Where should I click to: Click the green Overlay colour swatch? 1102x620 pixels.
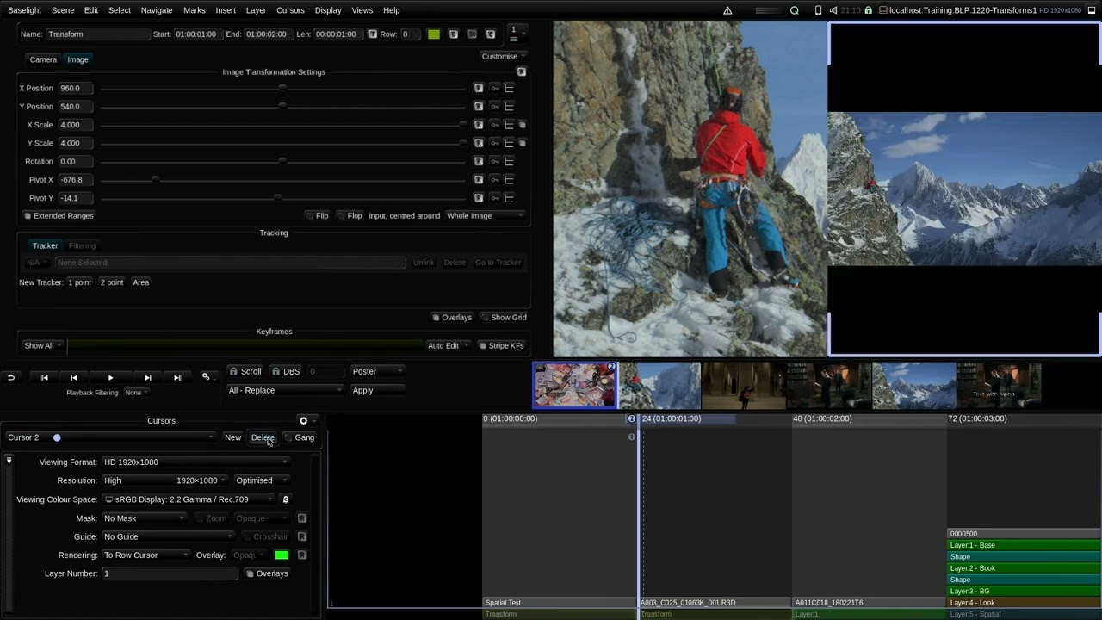click(282, 555)
